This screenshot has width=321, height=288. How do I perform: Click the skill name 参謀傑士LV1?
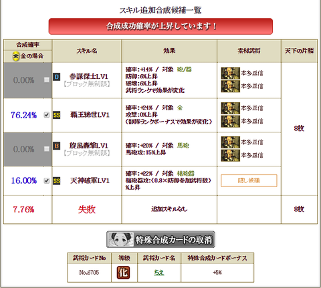(89, 77)
